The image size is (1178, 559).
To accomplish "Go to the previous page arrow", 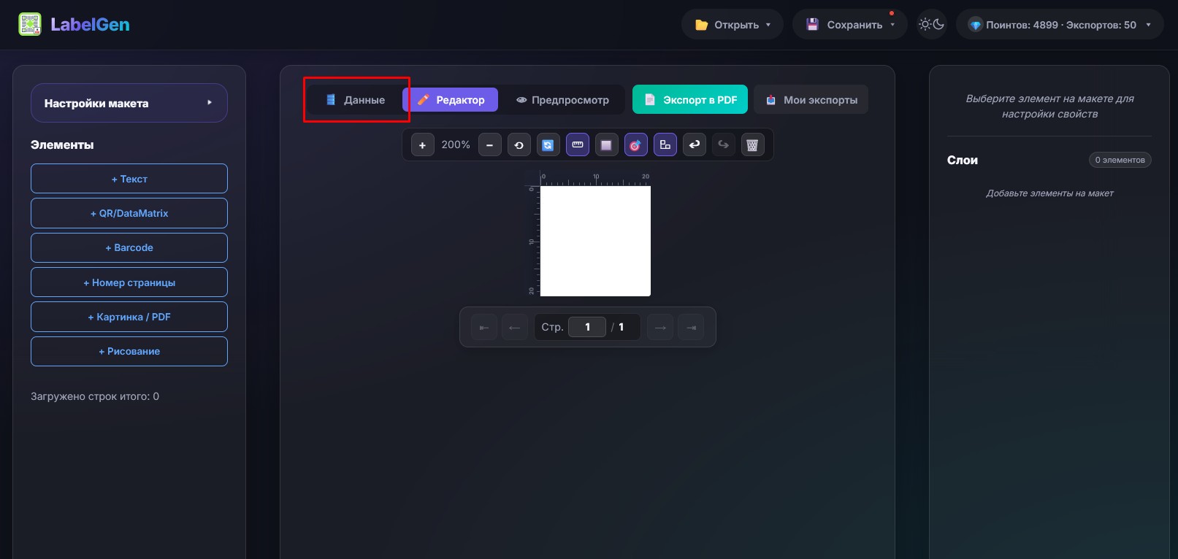I will click(514, 328).
